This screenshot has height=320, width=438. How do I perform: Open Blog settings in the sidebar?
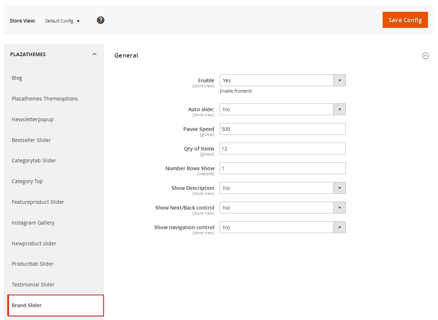17,78
